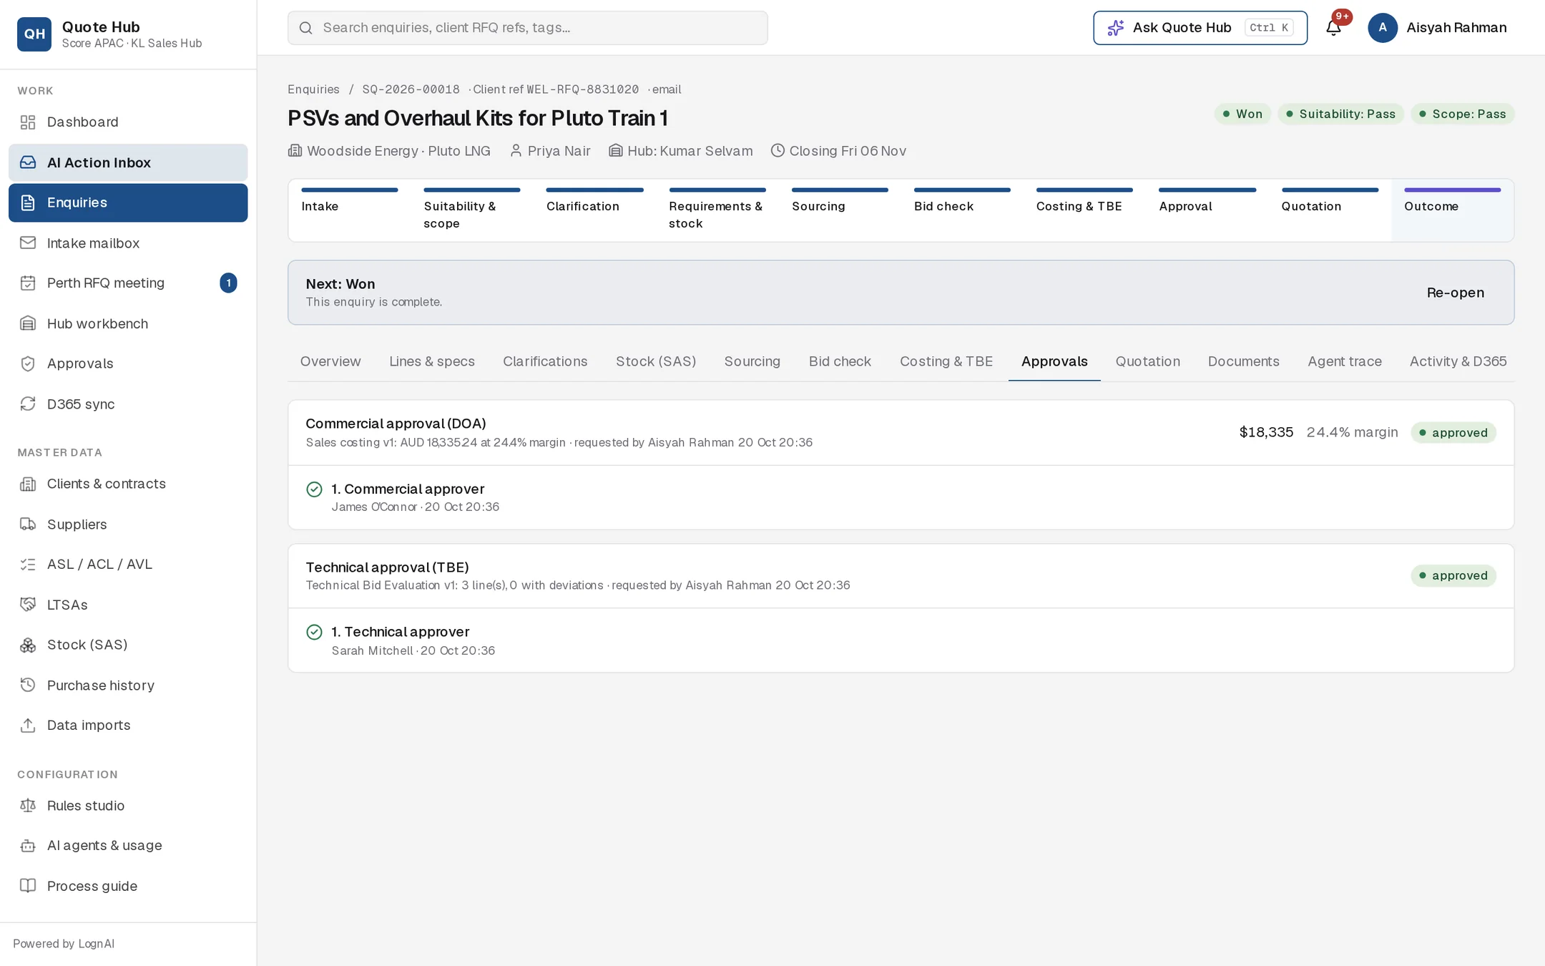
Task: Click the Hub workbench warehouse icon
Action: click(x=28, y=323)
